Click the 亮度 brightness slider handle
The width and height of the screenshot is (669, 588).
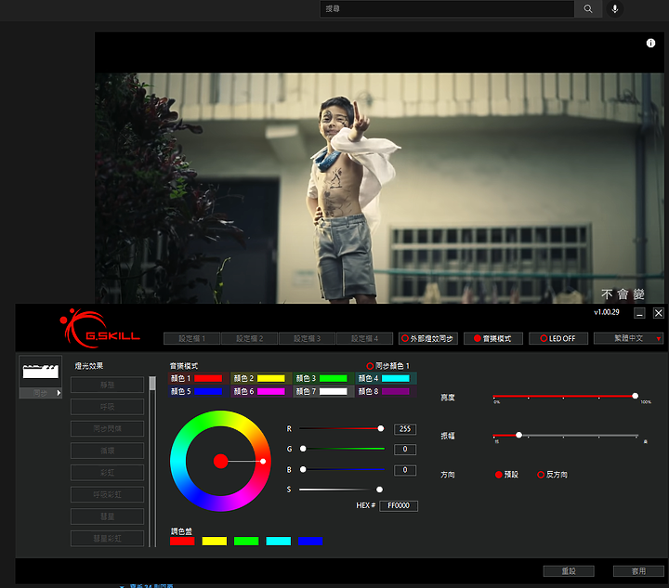point(636,396)
